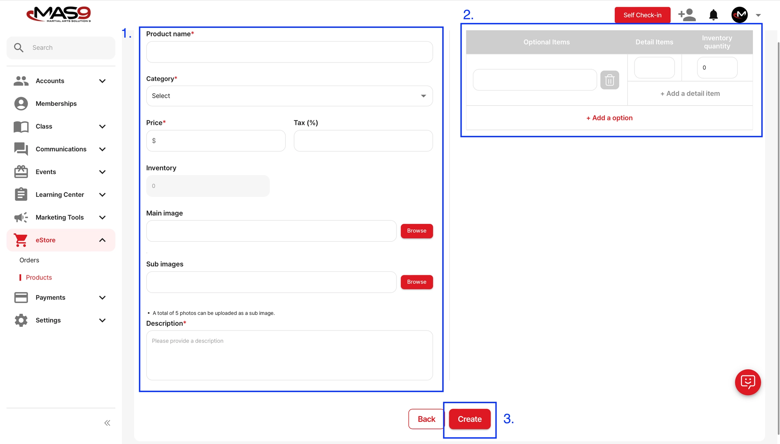
Task: Open the Memberships menu item
Action: 56,104
